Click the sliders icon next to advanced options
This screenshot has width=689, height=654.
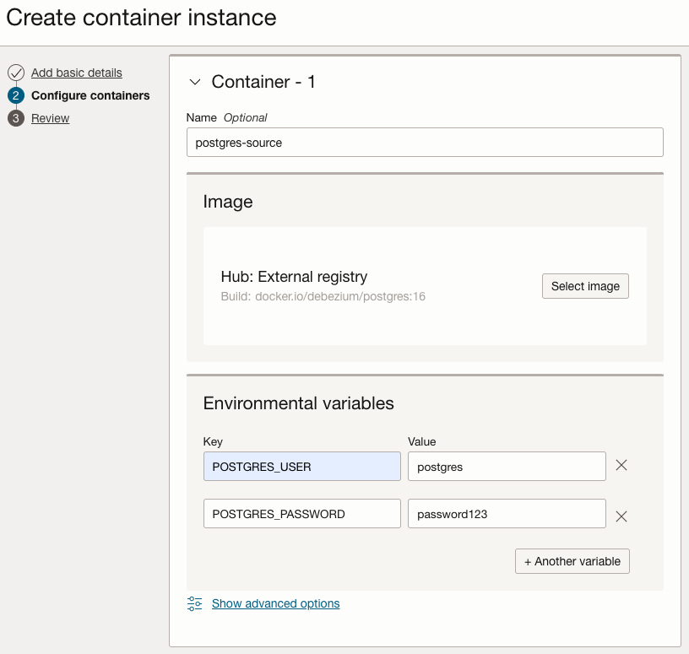(195, 603)
